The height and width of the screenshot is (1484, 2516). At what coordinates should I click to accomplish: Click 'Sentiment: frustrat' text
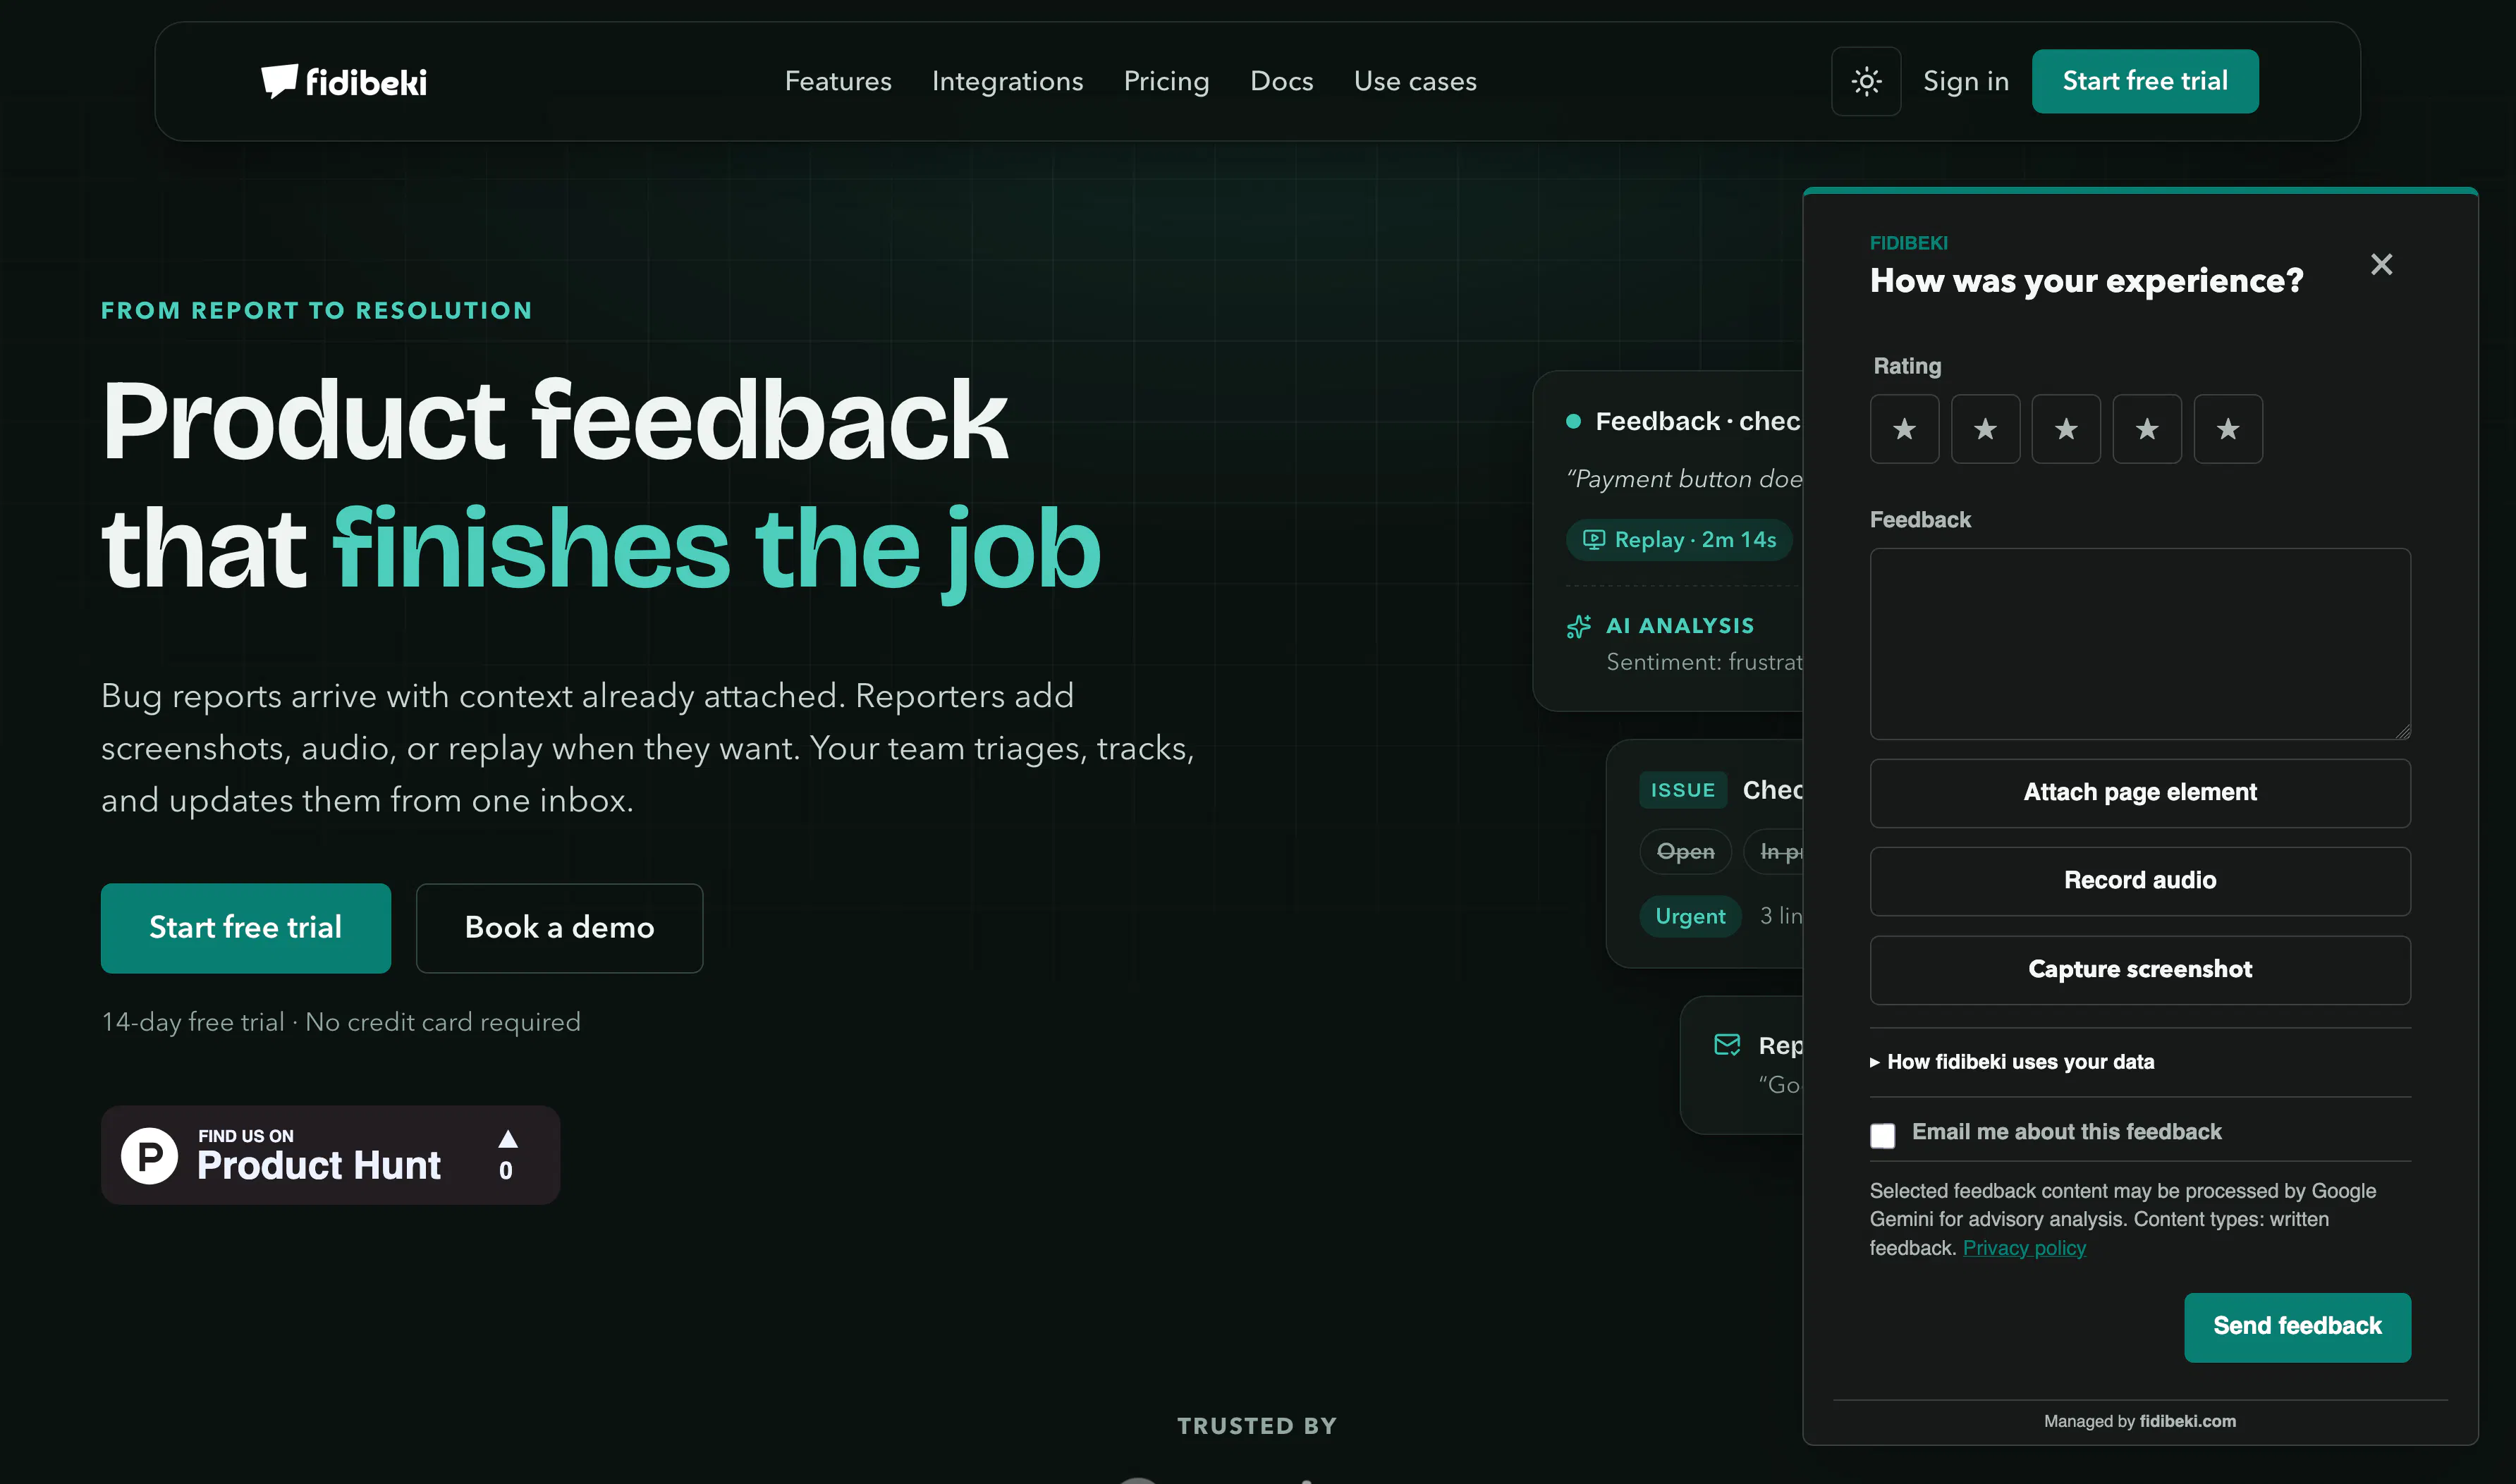[1704, 662]
